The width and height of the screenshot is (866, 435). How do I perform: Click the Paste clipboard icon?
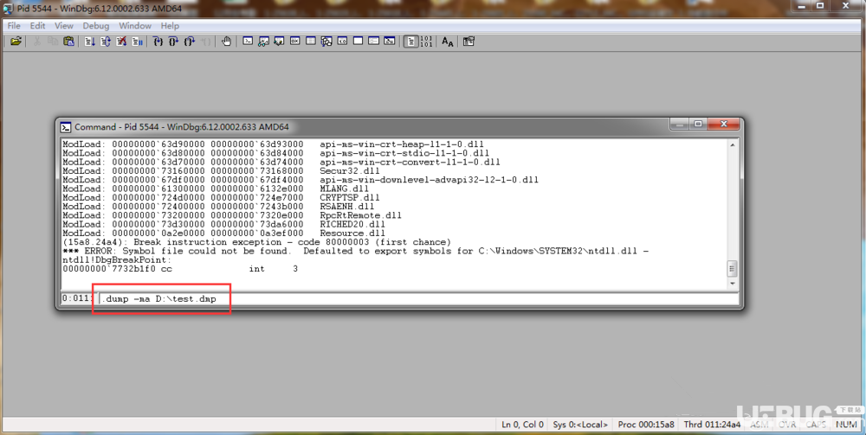click(68, 42)
